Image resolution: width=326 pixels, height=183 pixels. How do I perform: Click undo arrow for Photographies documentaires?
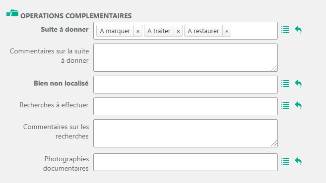coord(298,161)
